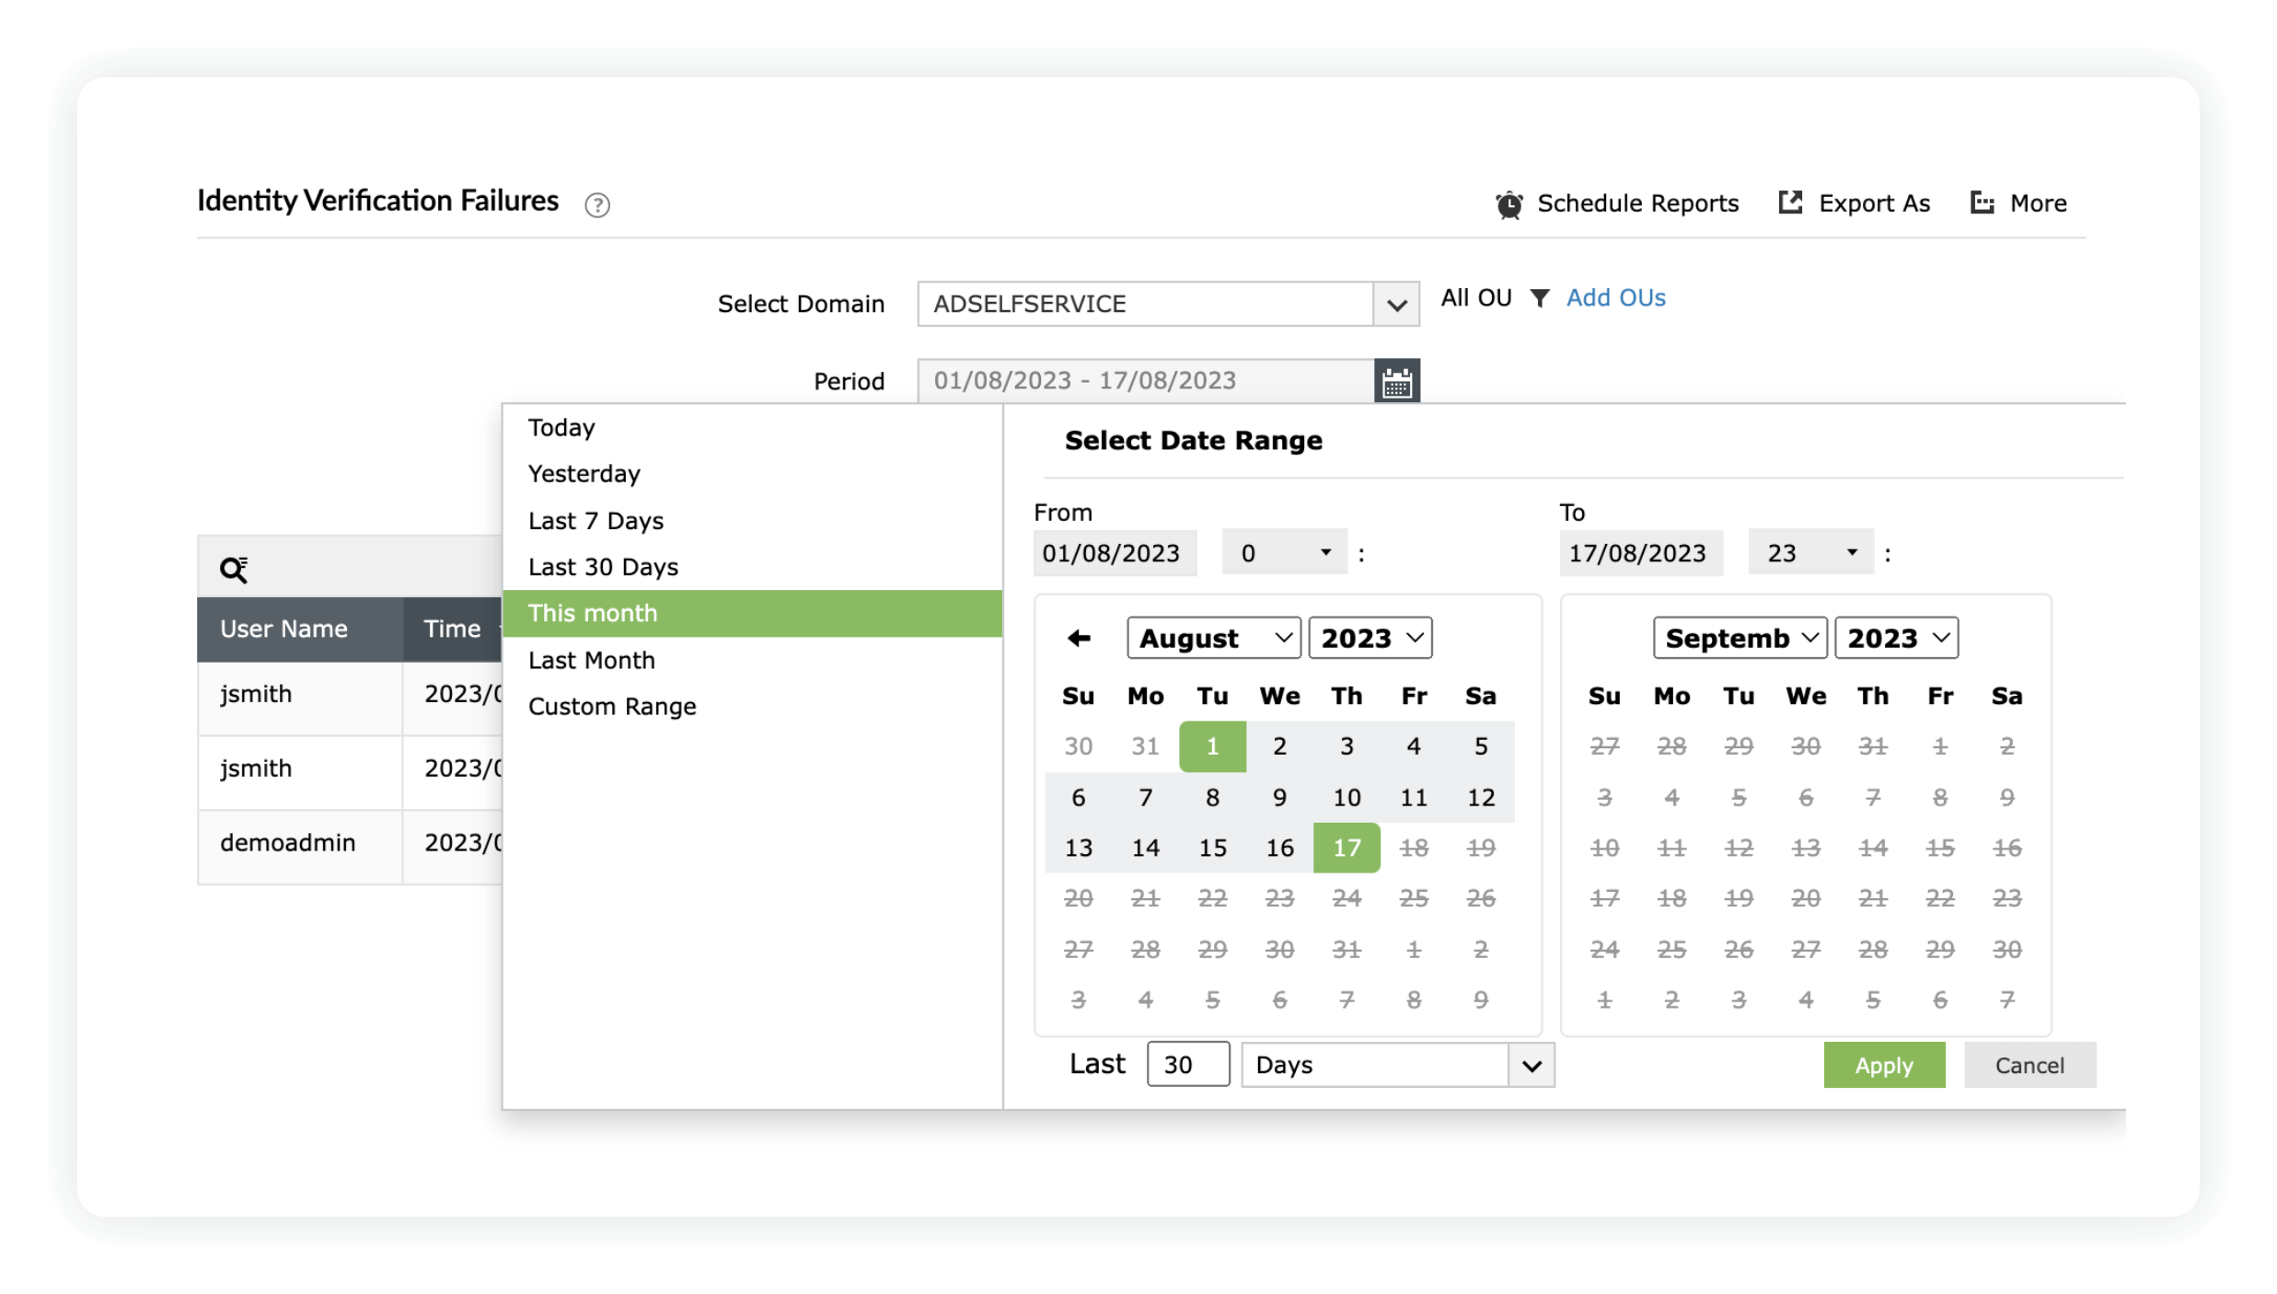Screen dimensions: 2277x1294
Task: Expand the Select Domain dropdown
Action: pyautogui.click(x=1396, y=305)
